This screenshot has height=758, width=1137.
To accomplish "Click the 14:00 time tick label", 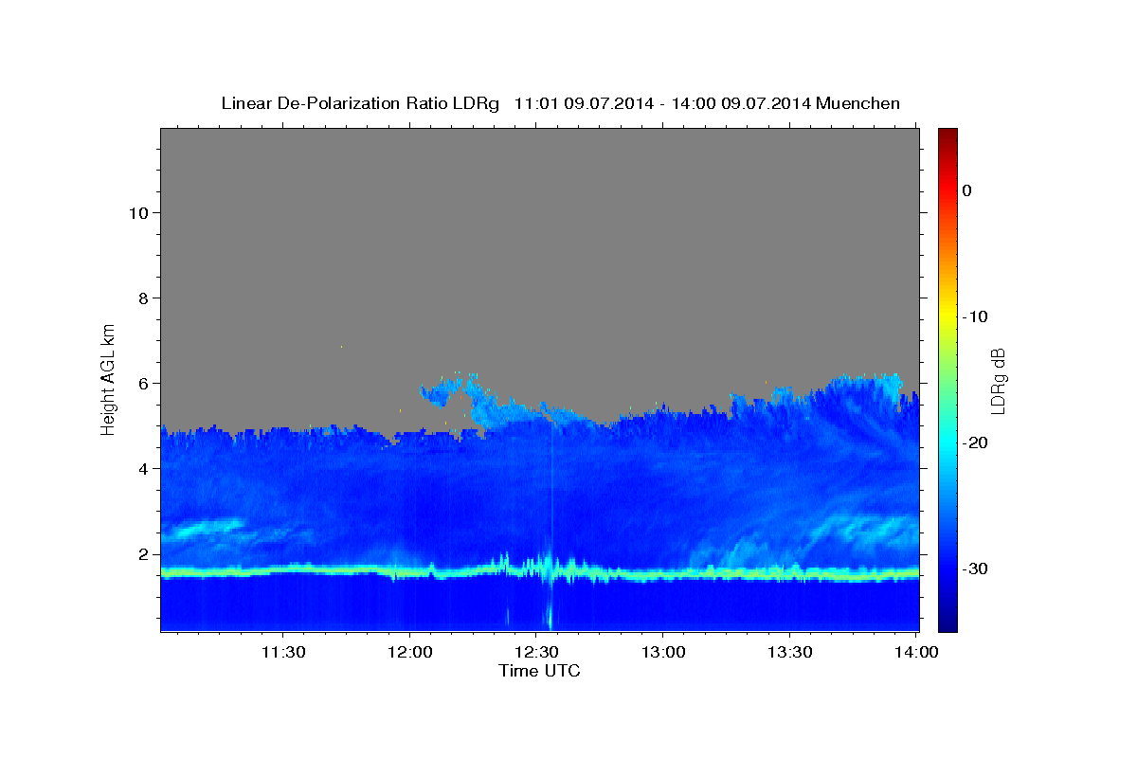I will (916, 652).
